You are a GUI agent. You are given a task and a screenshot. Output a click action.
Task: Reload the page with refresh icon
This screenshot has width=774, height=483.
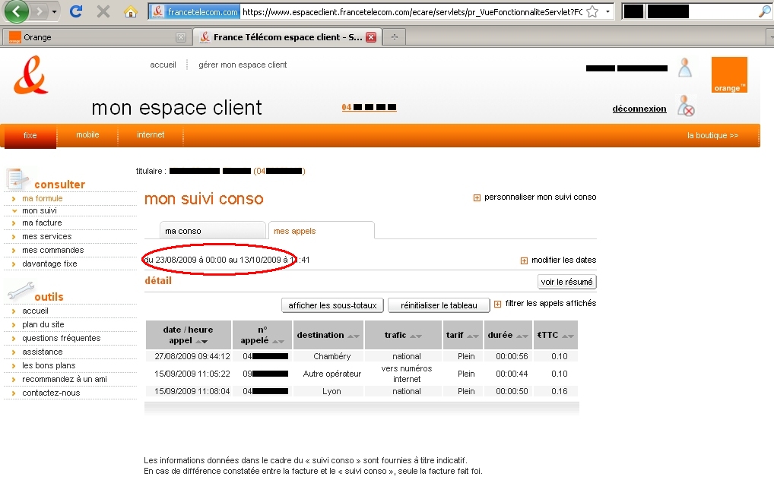pyautogui.click(x=75, y=11)
